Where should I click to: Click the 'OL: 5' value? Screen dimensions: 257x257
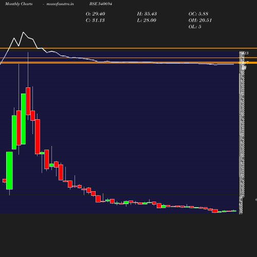[x=195, y=27]
